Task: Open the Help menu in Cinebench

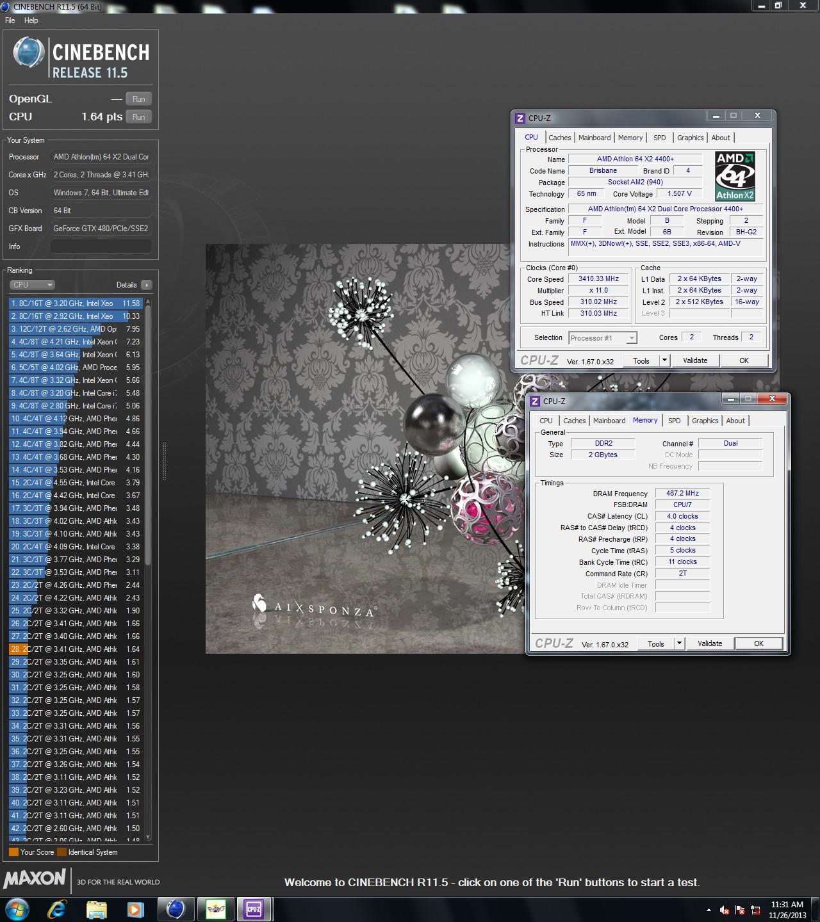Action: click(x=31, y=20)
